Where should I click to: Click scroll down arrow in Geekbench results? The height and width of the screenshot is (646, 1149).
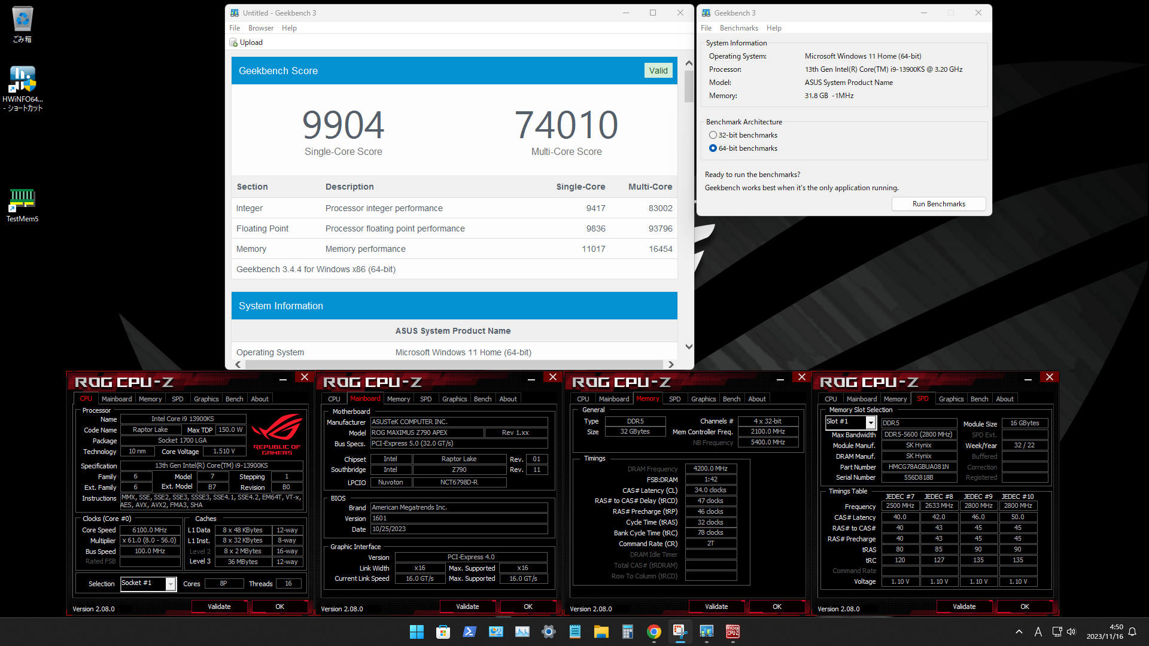tap(689, 346)
